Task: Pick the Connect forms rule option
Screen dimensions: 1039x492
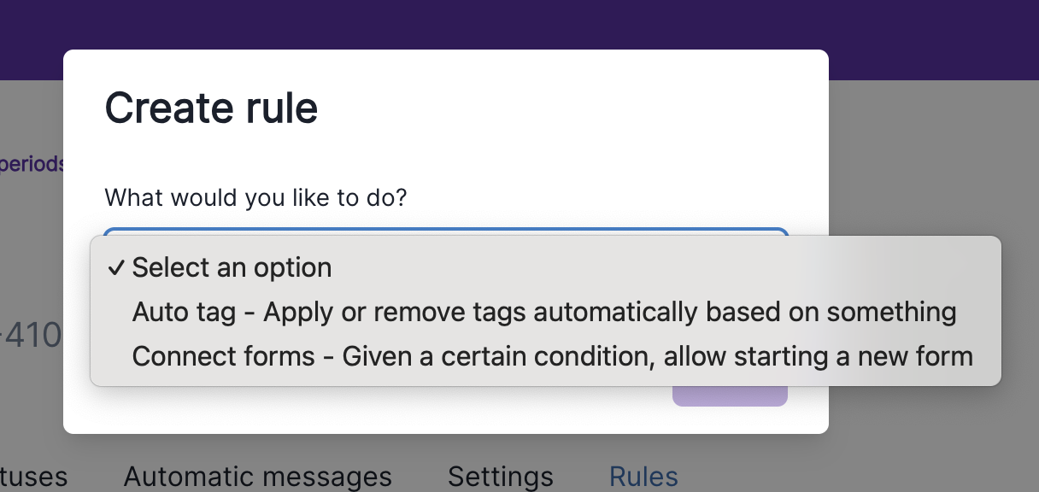Action: click(552, 355)
